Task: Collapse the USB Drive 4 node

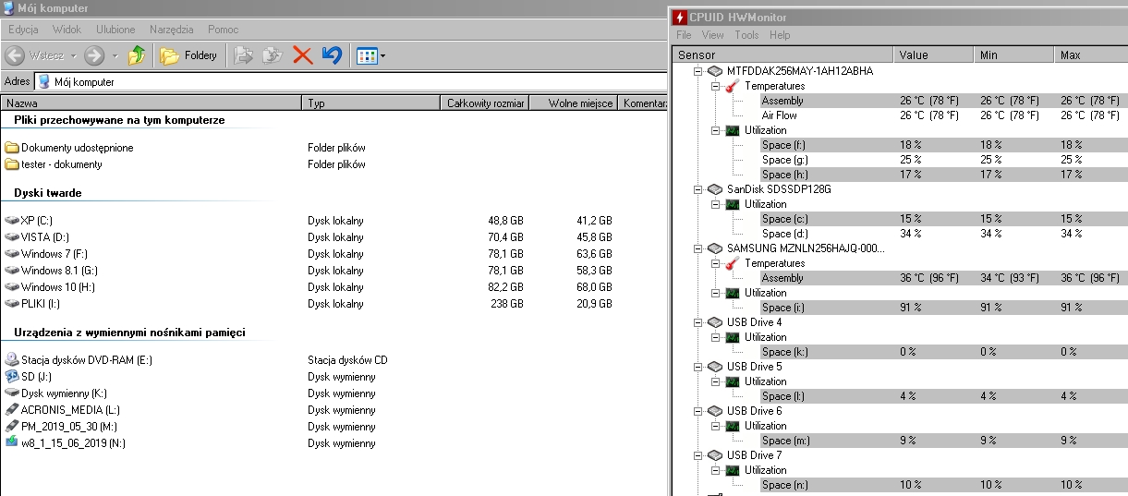Action: (x=697, y=322)
